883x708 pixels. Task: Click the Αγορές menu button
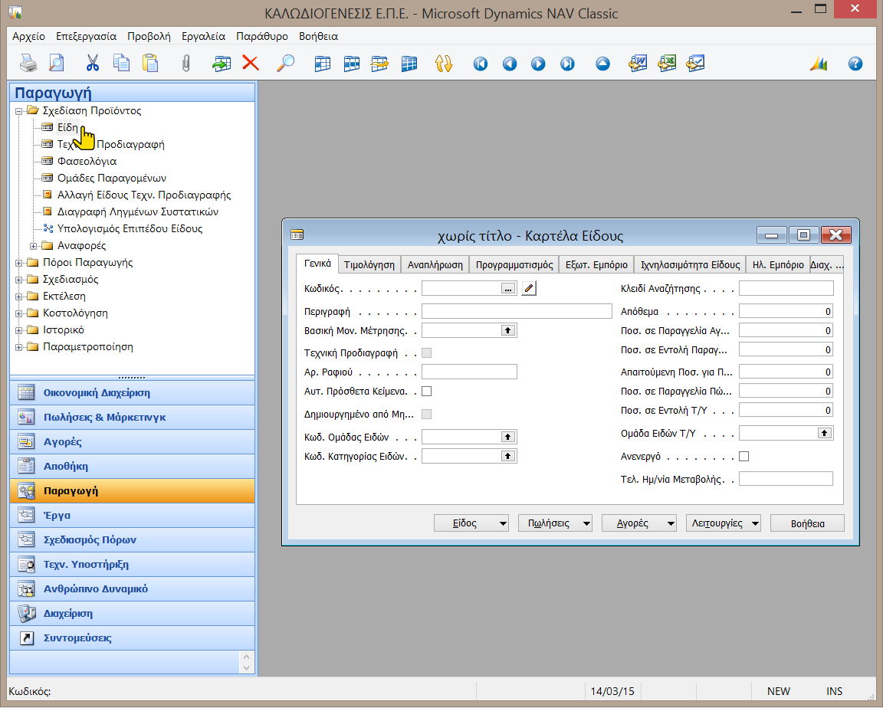coord(639,523)
